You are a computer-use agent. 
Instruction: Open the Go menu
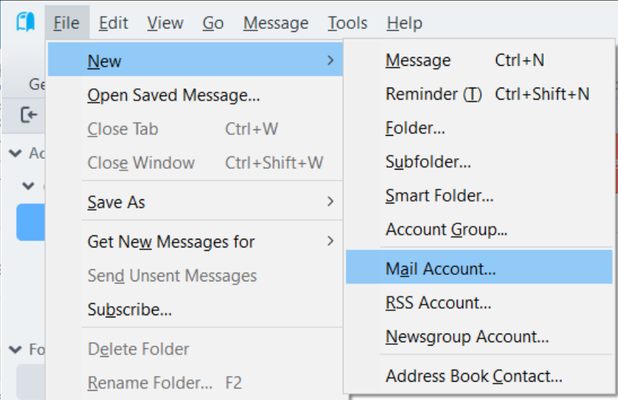click(213, 23)
